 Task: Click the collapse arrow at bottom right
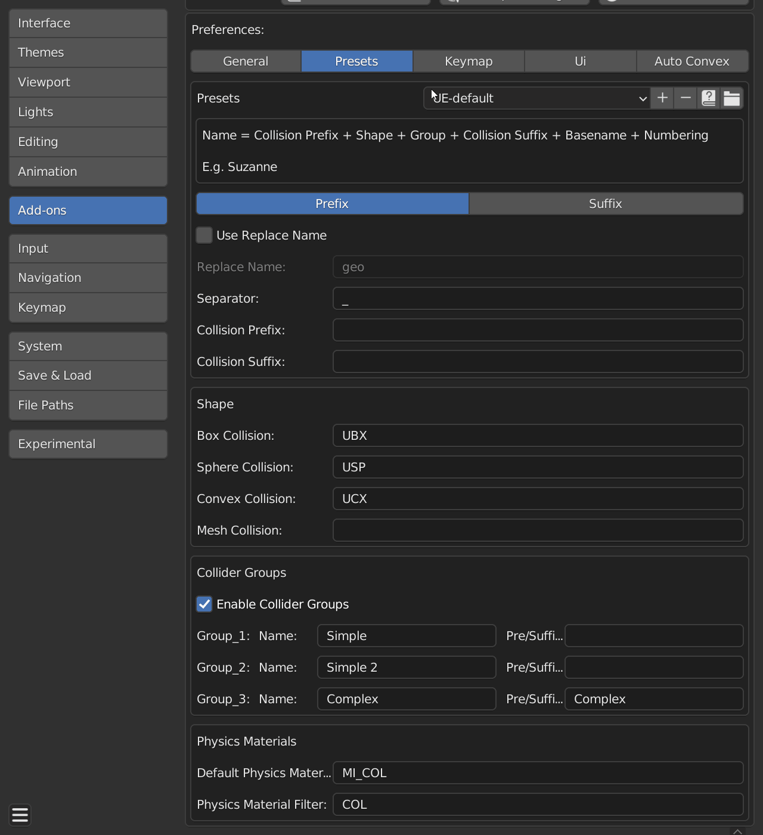[737, 831]
